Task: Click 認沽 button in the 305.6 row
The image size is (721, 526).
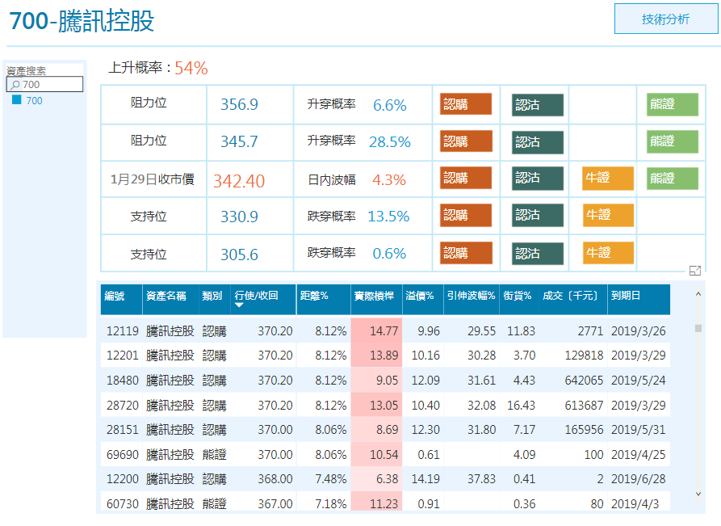Action: click(x=538, y=253)
